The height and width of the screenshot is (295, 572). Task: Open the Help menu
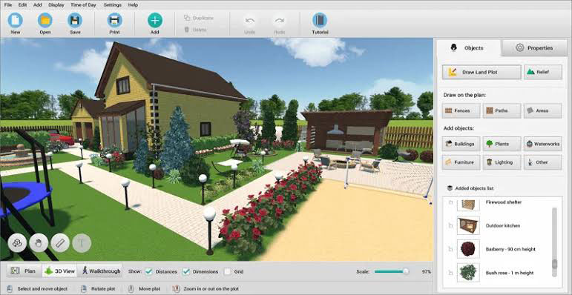click(133, 5)
